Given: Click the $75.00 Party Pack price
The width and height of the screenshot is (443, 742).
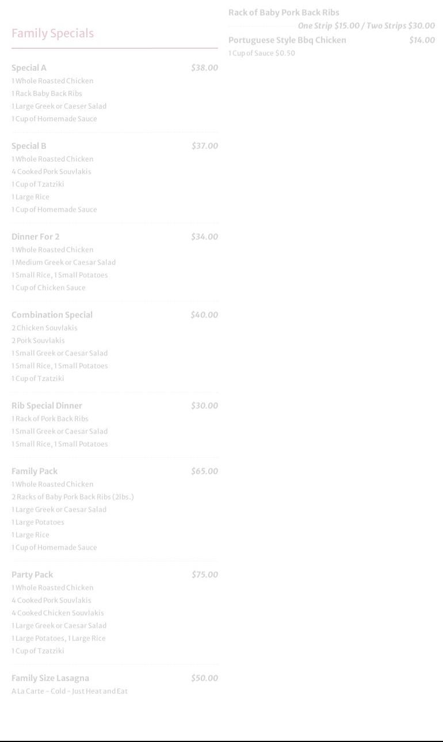Looking at the screenshot, I should pyautogui.click(x=204, y=575).
